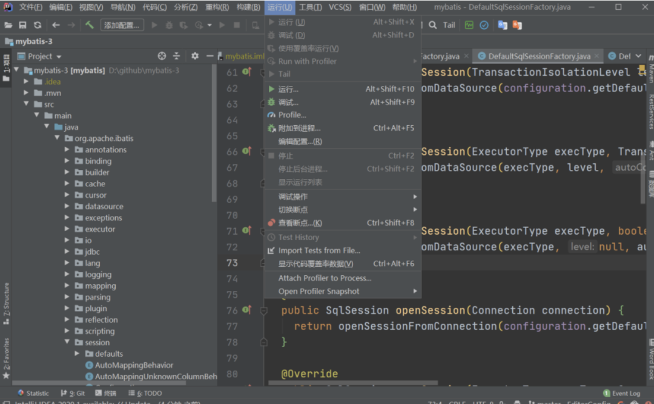Click the search magnifier icon in toolbar

pos(433,25)
